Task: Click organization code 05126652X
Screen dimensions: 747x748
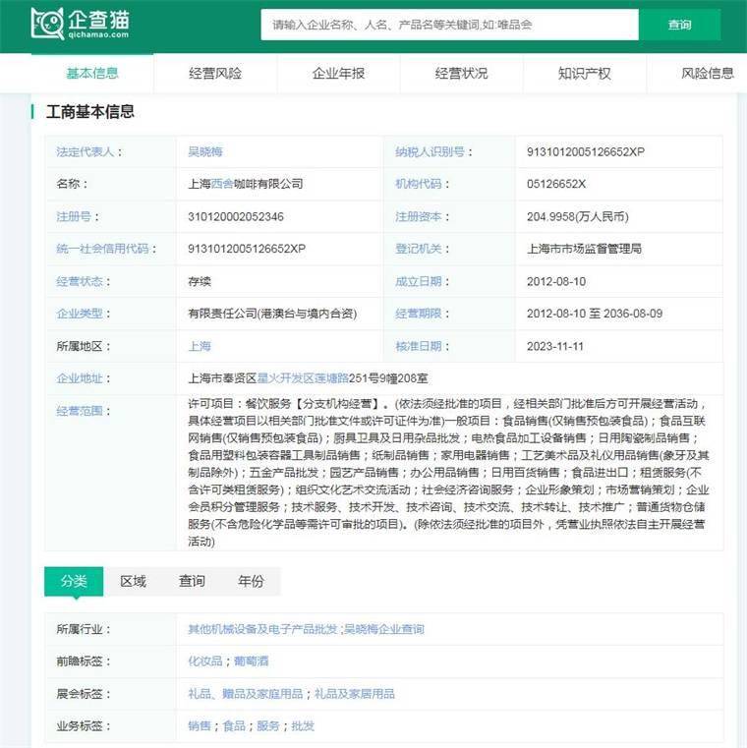Action: point(556,184)
